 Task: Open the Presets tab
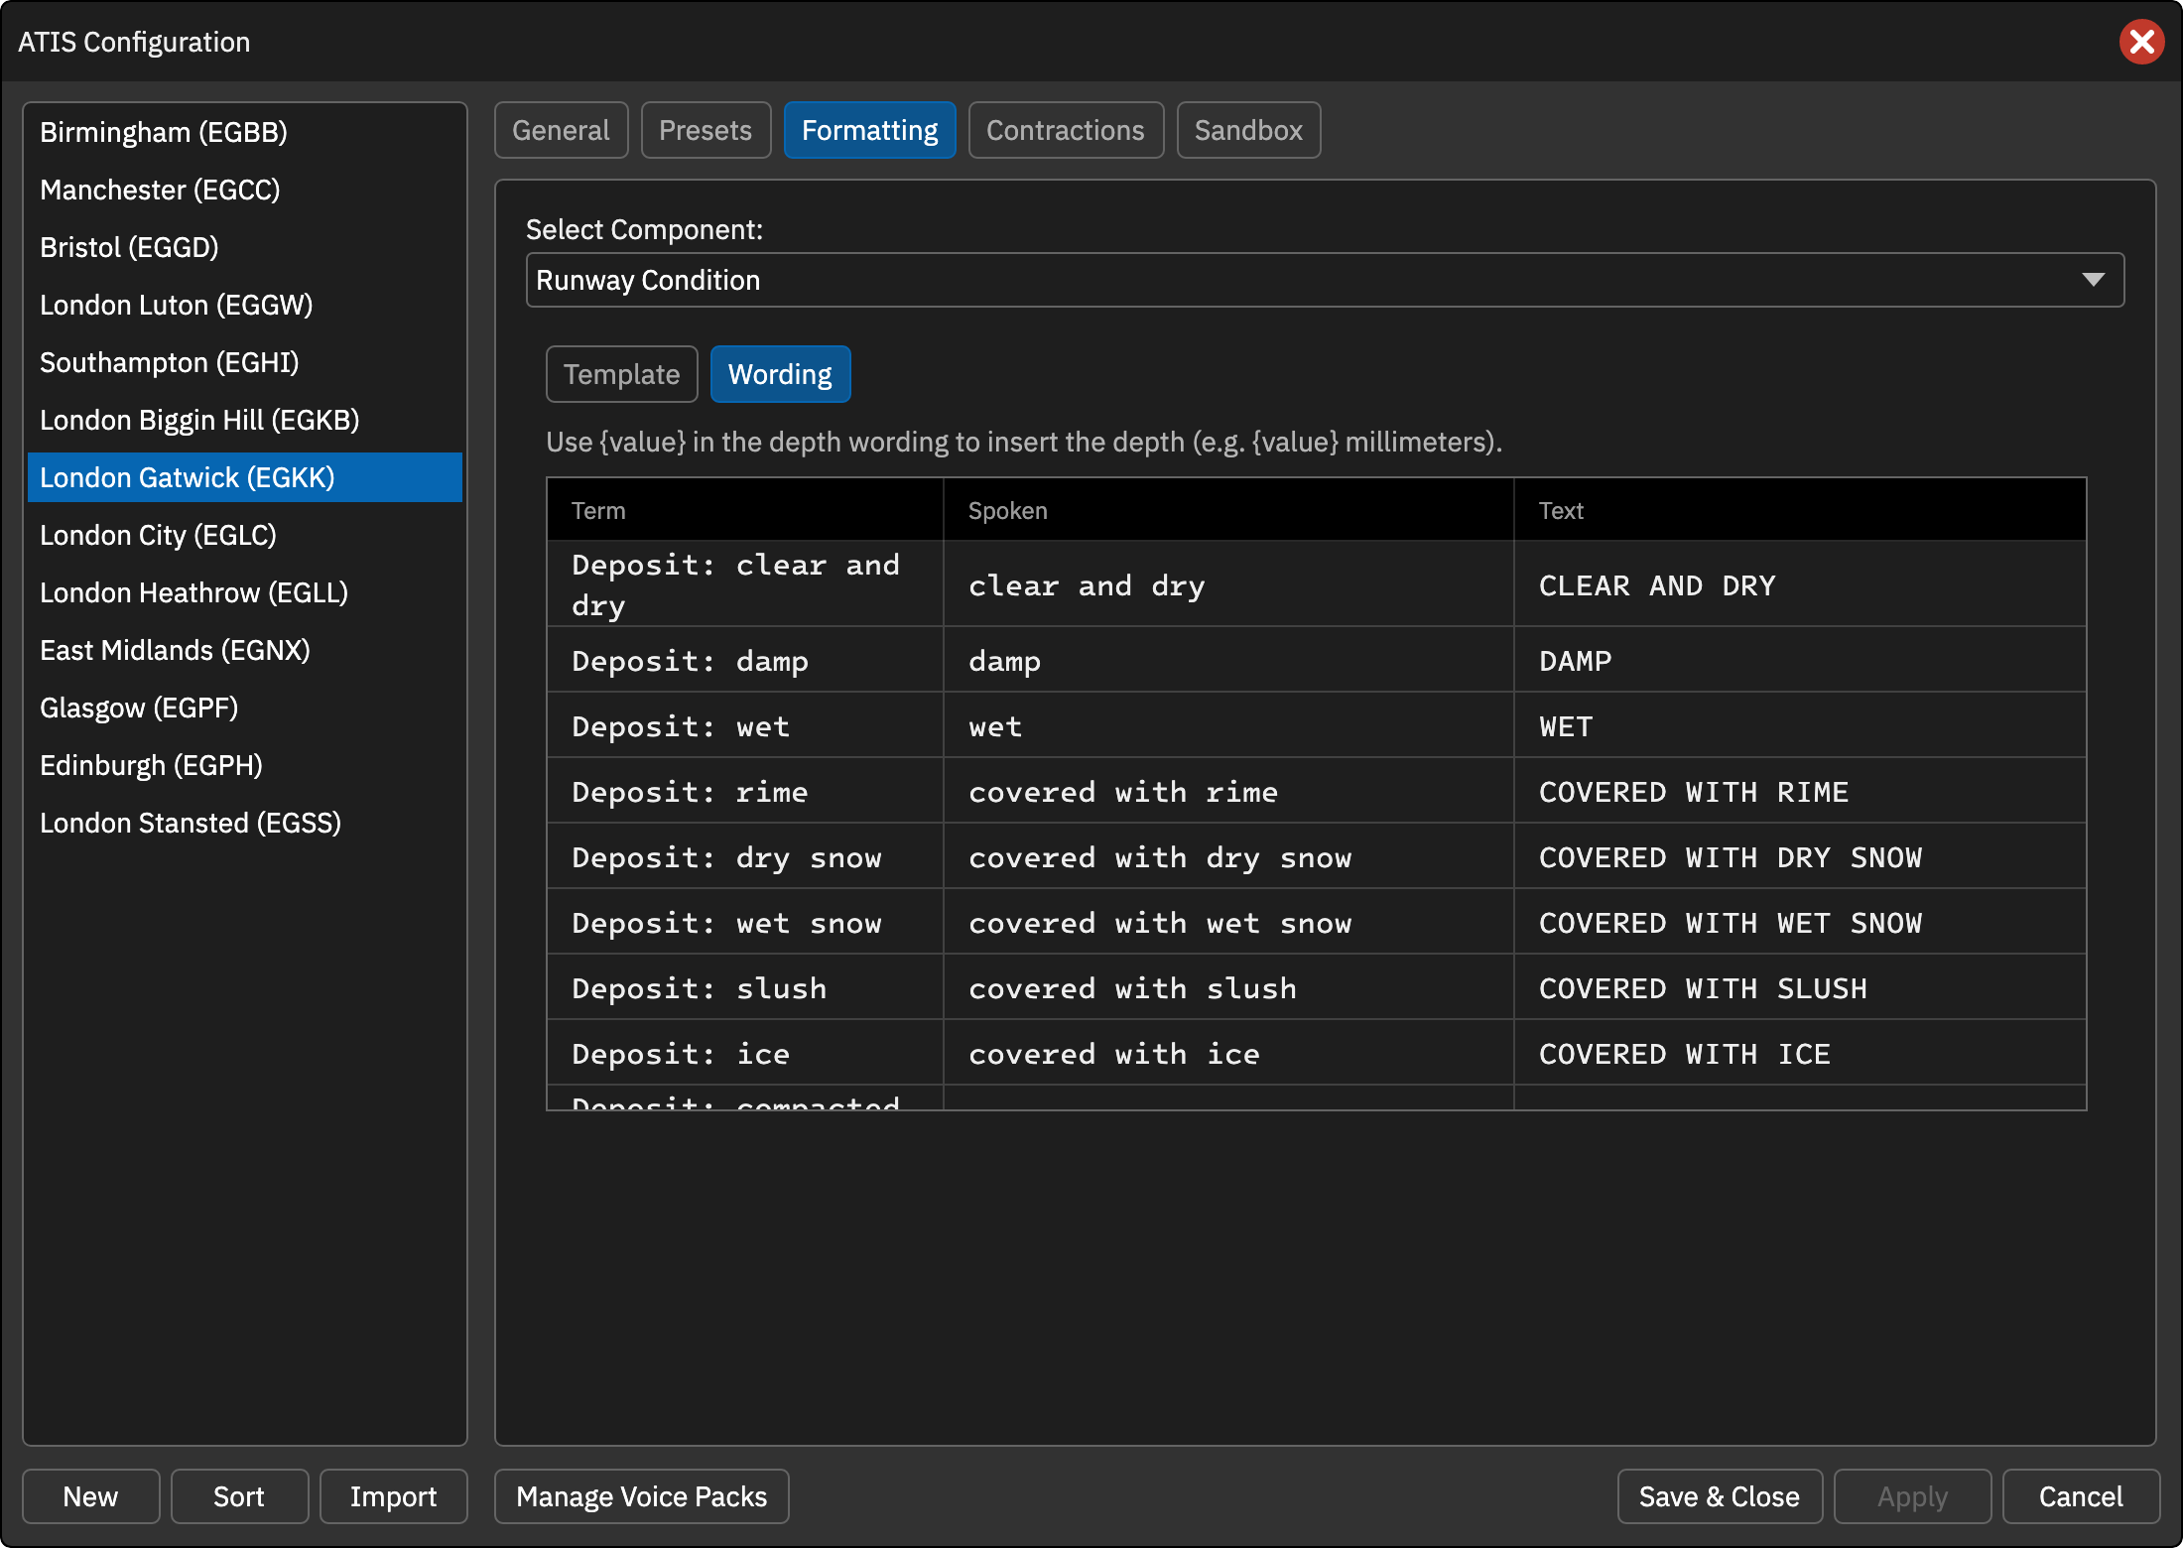(706, 130)
